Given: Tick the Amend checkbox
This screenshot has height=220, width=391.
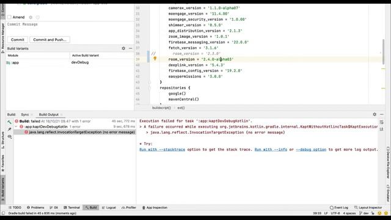Looking at the screenshot, I should tap(10, 17).
